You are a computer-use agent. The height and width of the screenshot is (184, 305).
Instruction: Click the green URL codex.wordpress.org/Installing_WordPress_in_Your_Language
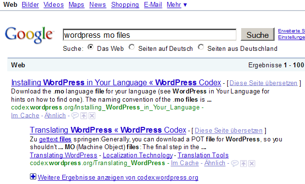(105, 107)
